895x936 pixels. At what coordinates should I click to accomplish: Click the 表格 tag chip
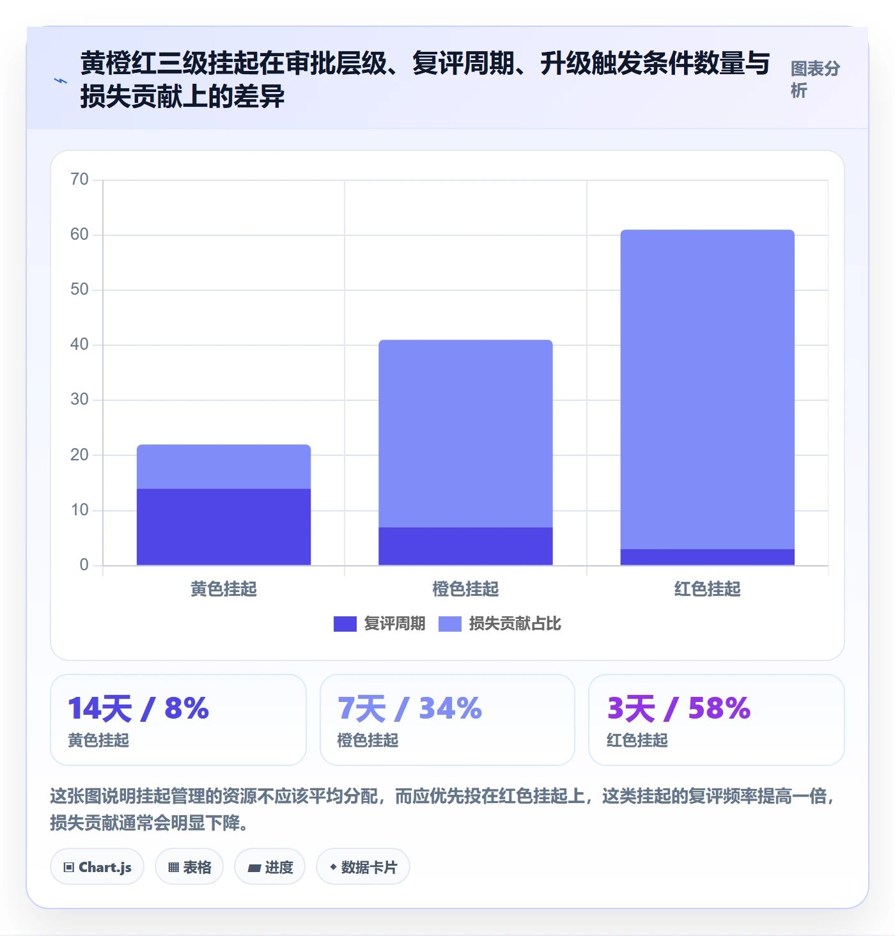189,867
